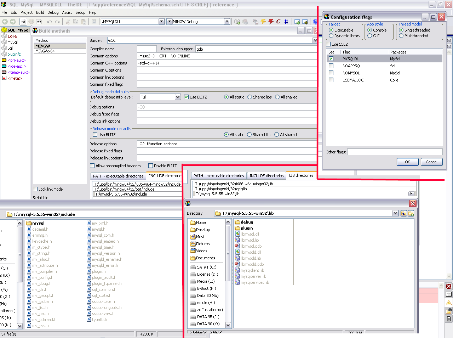Click the blue # toolbar icon

pyautogui.click(x=286, y=22)
